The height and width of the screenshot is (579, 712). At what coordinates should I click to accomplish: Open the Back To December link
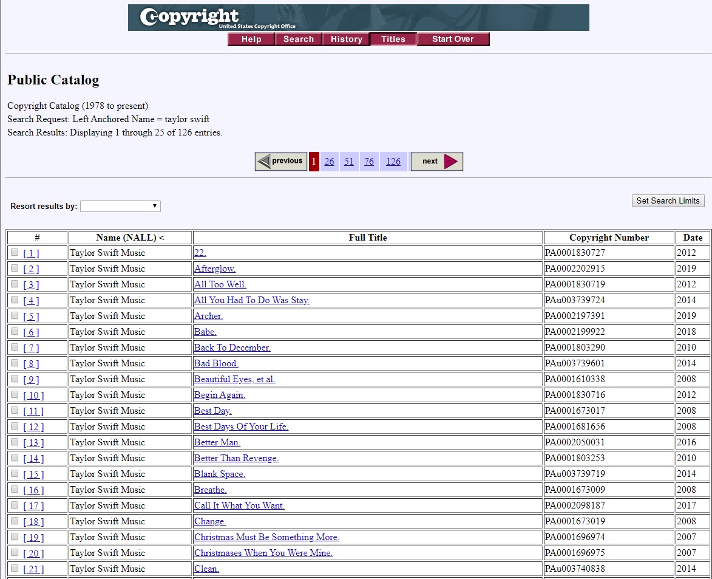click(232, 348)
